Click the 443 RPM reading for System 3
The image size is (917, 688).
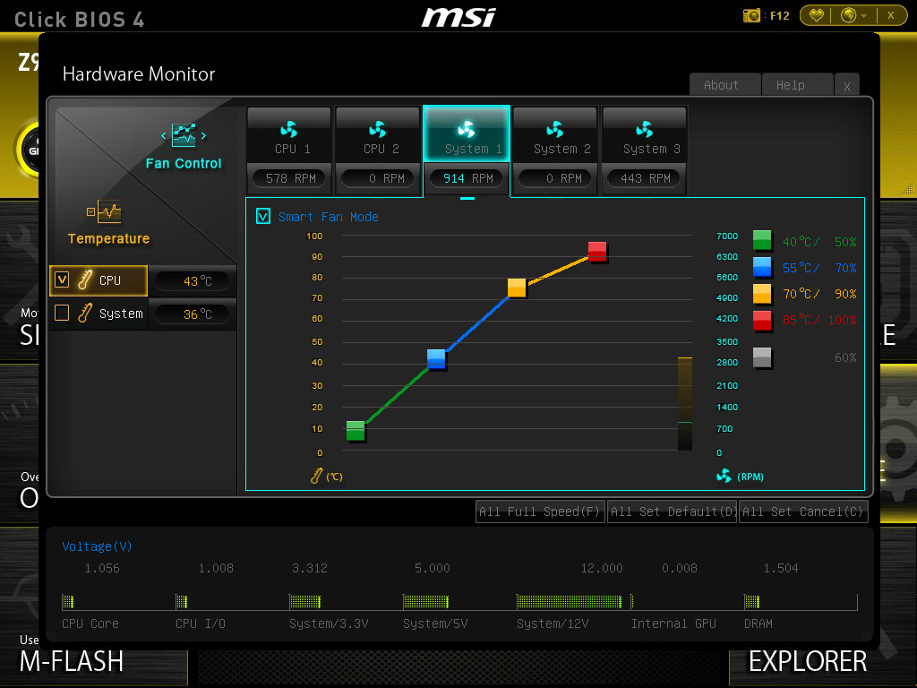click(645, 178)
